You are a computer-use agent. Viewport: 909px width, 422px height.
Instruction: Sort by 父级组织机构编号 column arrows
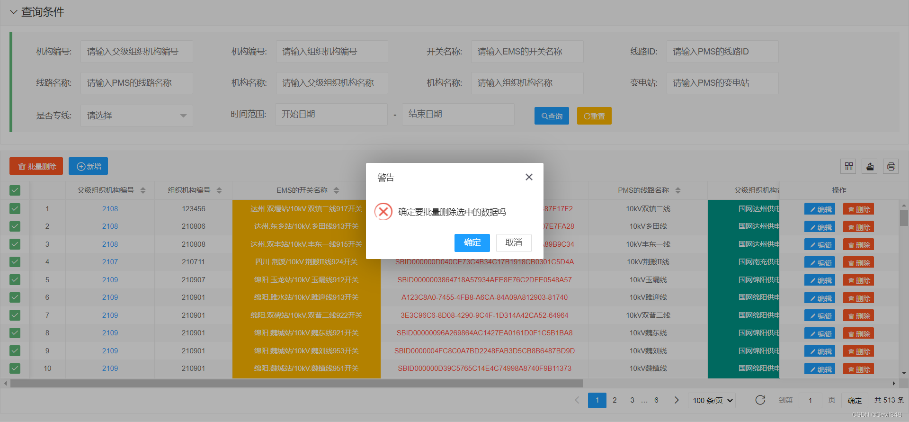(143, 190)
